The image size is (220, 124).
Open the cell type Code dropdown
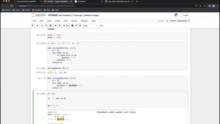(x=90, y=26)
